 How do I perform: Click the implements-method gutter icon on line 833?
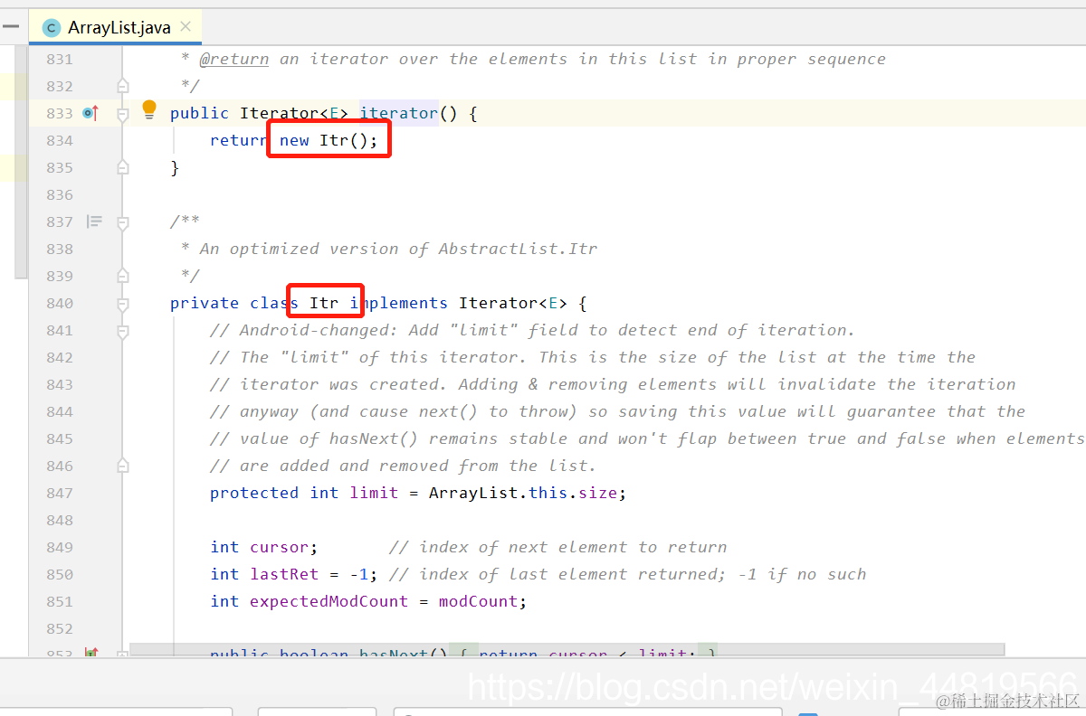[x=90, y=113]
